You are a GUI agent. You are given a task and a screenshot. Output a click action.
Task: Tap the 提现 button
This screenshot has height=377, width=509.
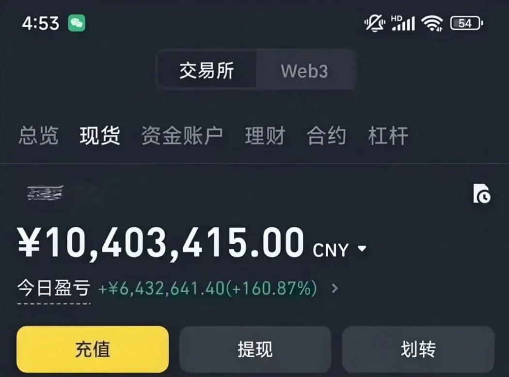pyautogui.click(x=255, y=349)
